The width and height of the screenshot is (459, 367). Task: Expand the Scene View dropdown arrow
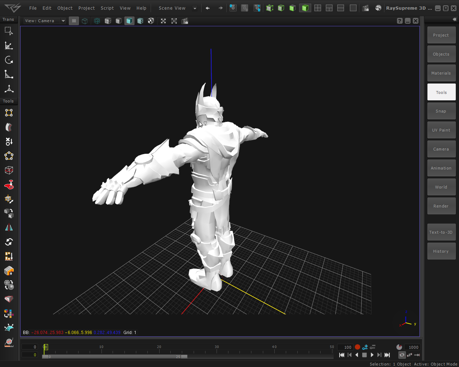195,8
